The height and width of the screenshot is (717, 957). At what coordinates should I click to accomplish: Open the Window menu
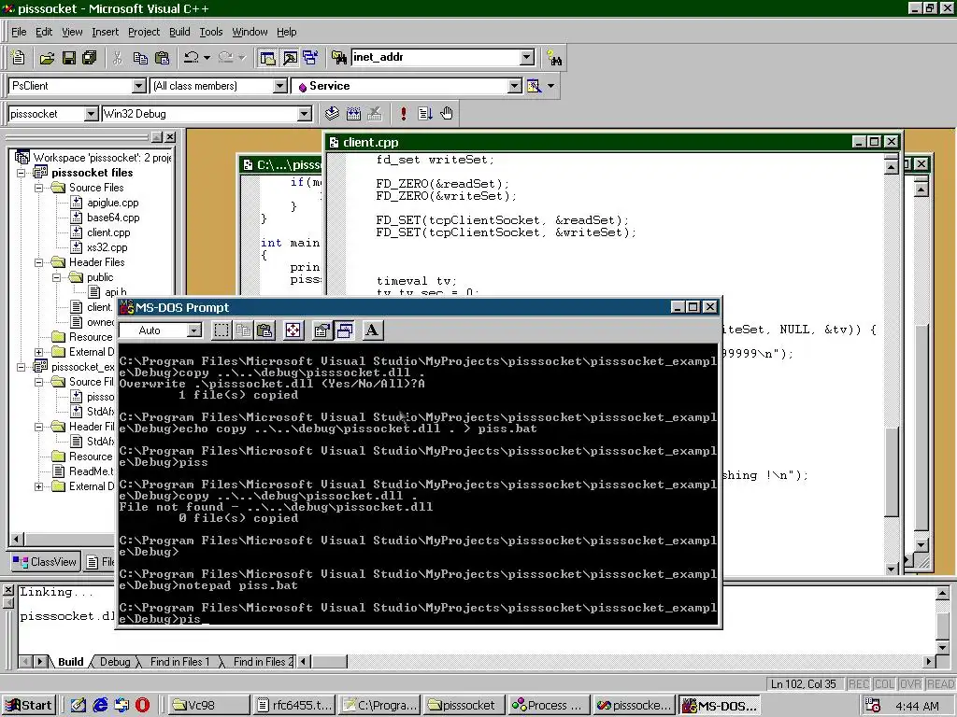pyautogui.click(x=250, y=32)
